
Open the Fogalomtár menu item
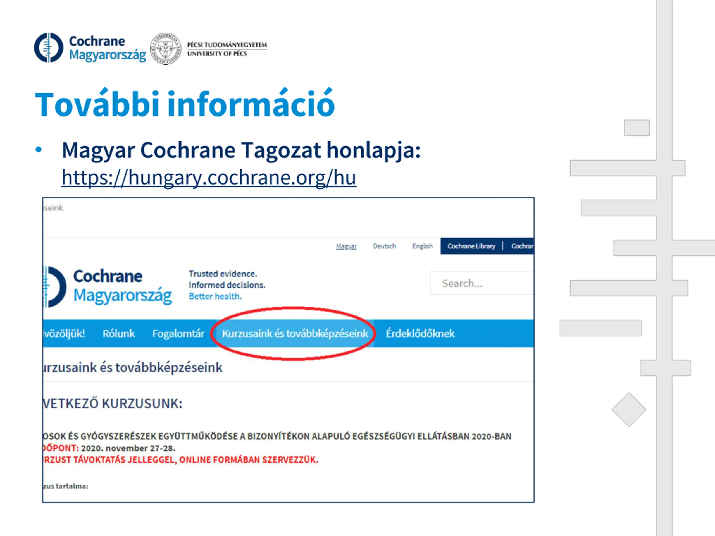(x=178, y=333)
